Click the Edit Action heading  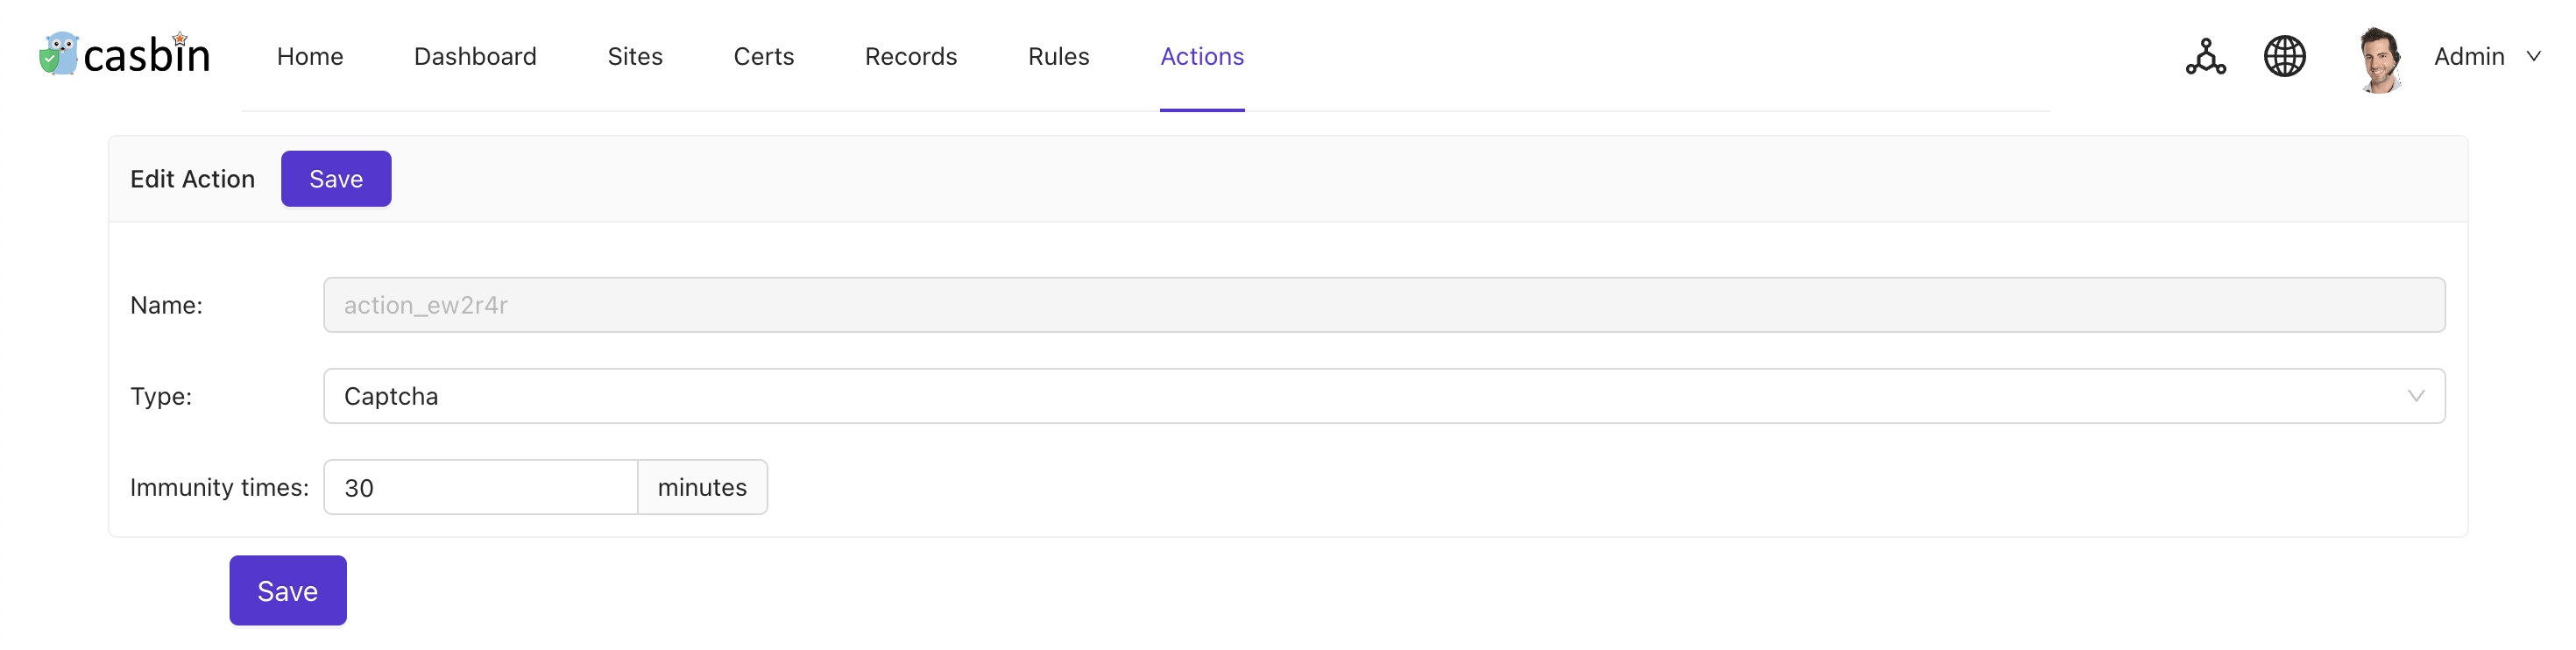coord(192,178)
